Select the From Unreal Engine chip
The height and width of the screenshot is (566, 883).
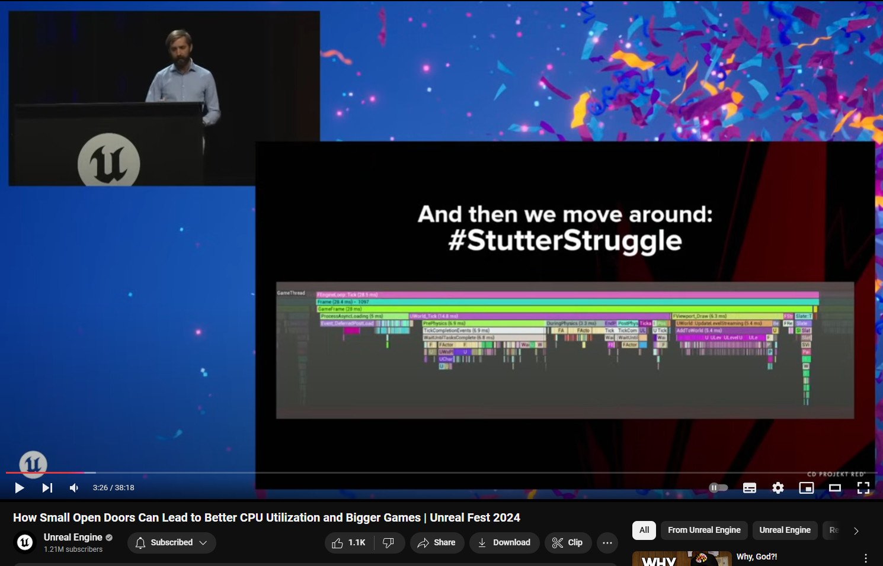click(704, 530)
